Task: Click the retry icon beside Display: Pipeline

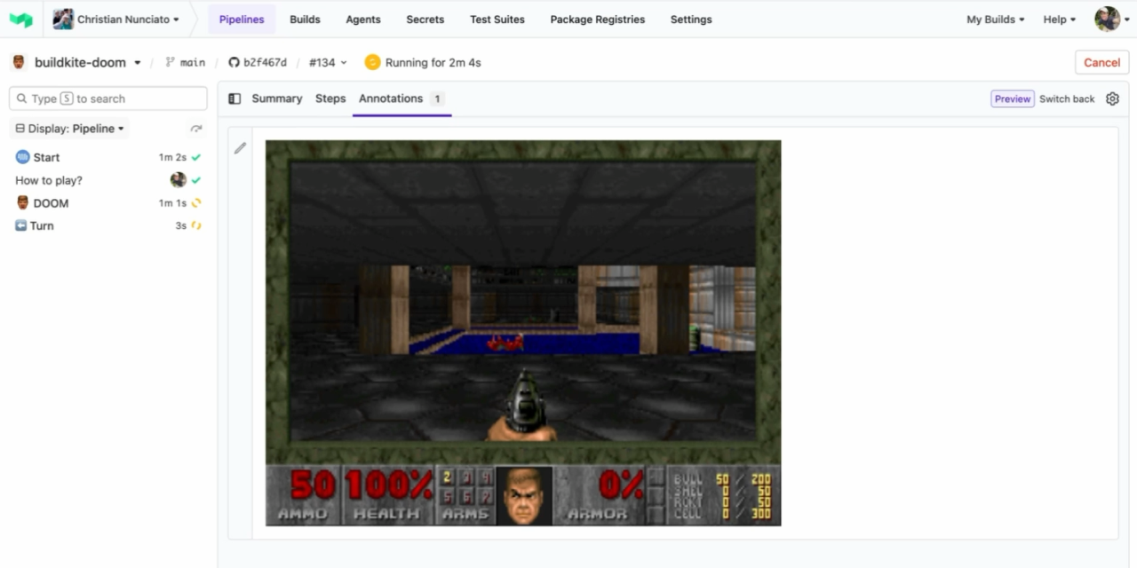Action: (196, 128)
